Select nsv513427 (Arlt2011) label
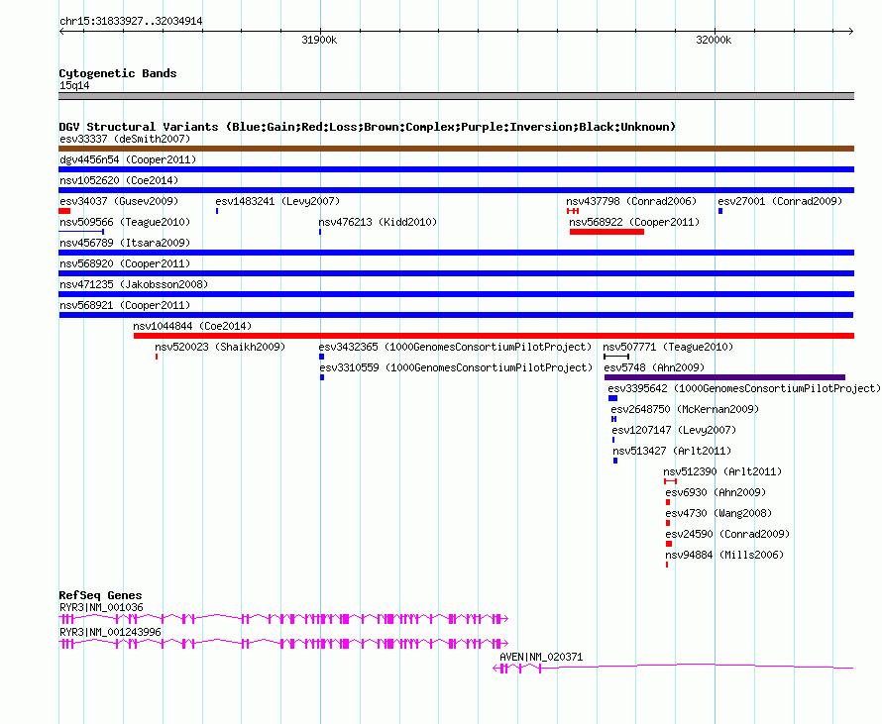 [x=672, y=451]
